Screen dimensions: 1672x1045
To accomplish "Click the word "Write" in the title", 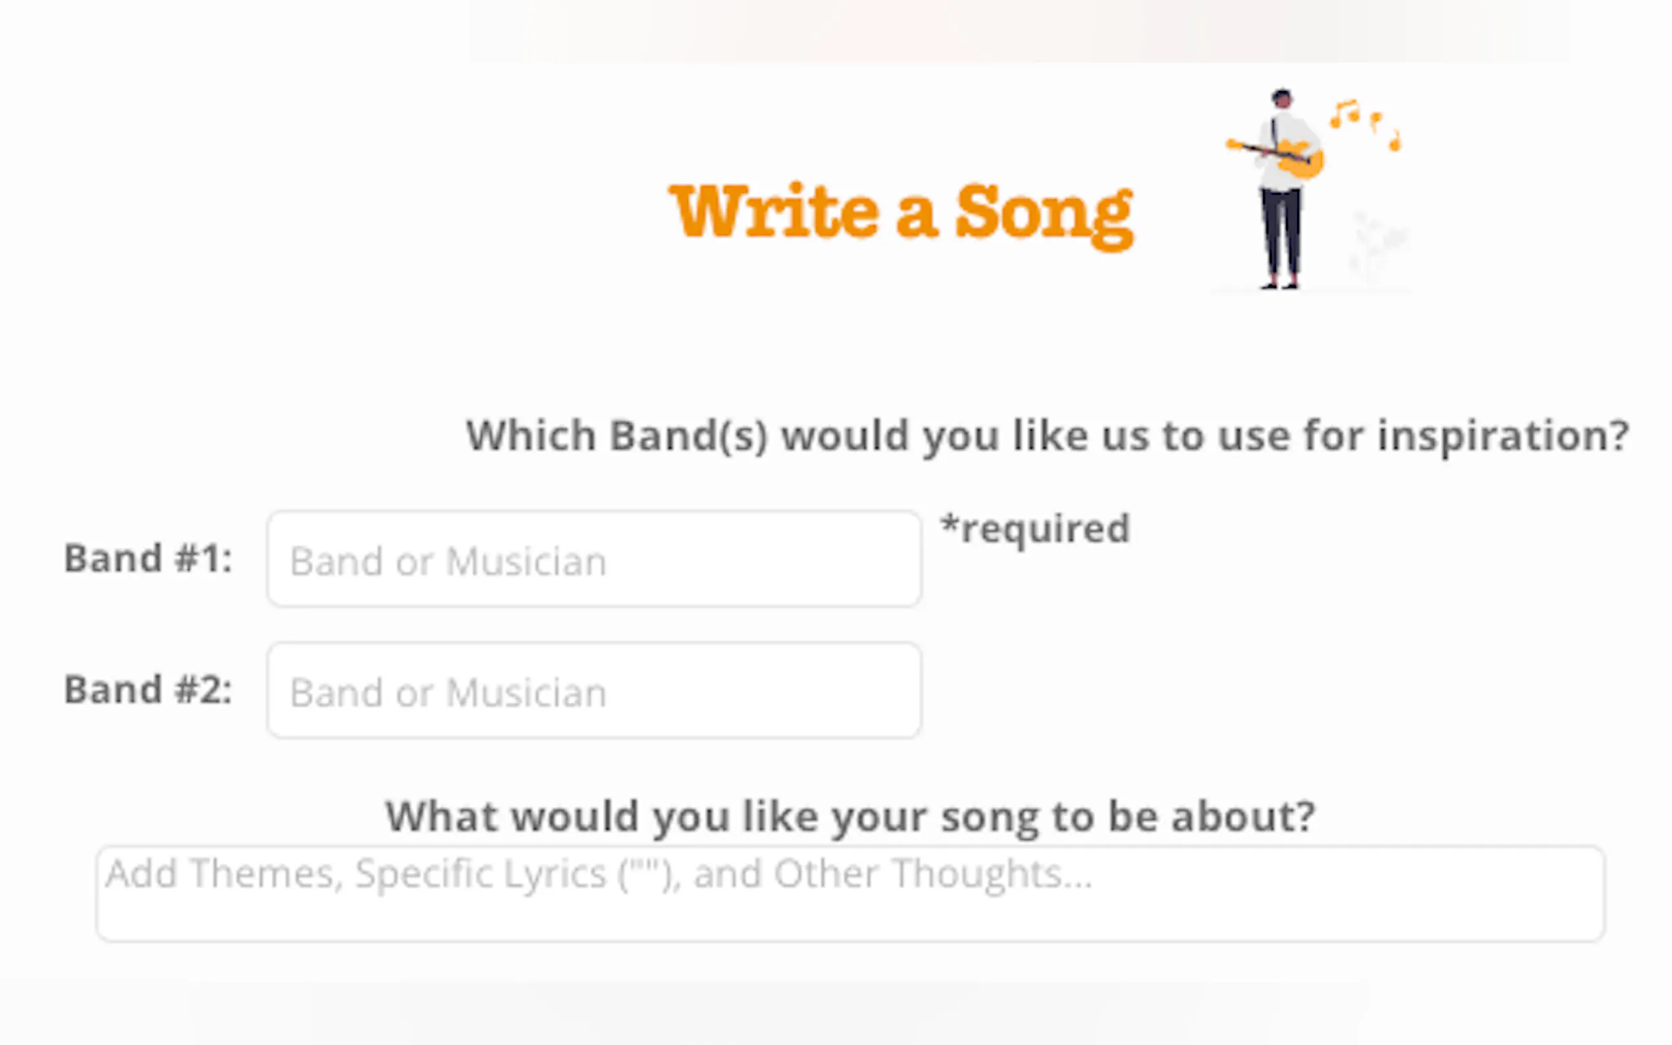I will click(773, 211).
